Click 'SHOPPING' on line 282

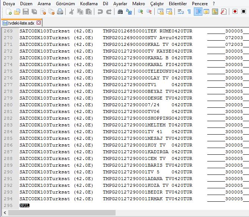pos(160,118)
